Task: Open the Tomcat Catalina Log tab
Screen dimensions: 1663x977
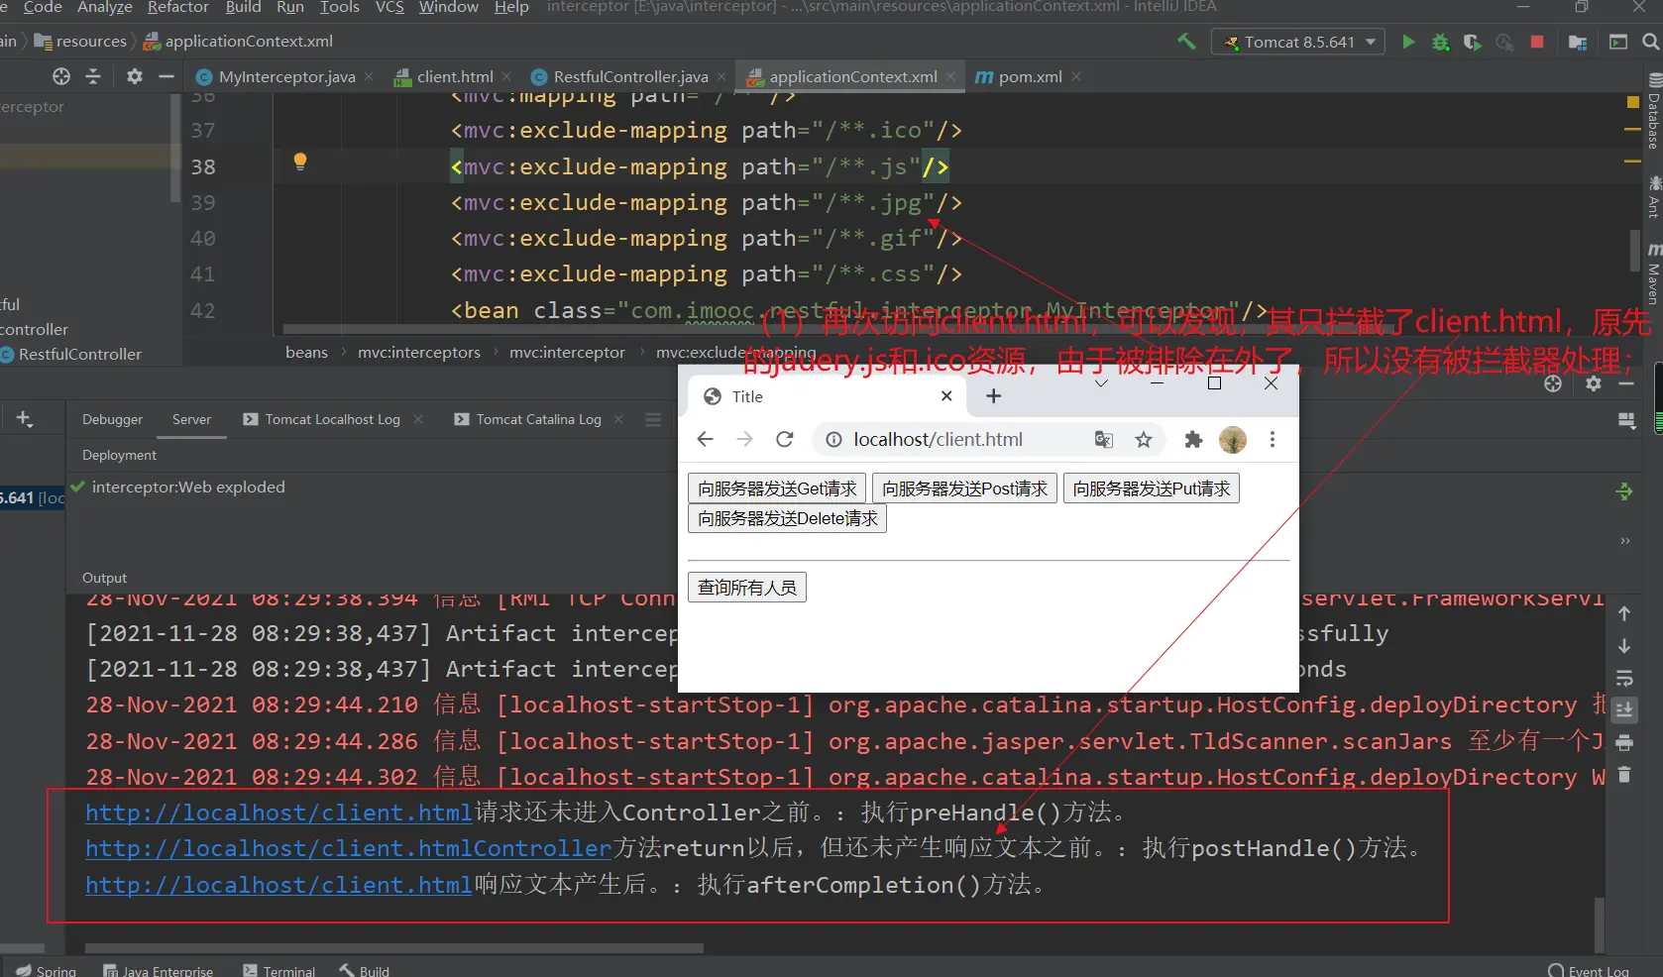Action: (538, 419)
